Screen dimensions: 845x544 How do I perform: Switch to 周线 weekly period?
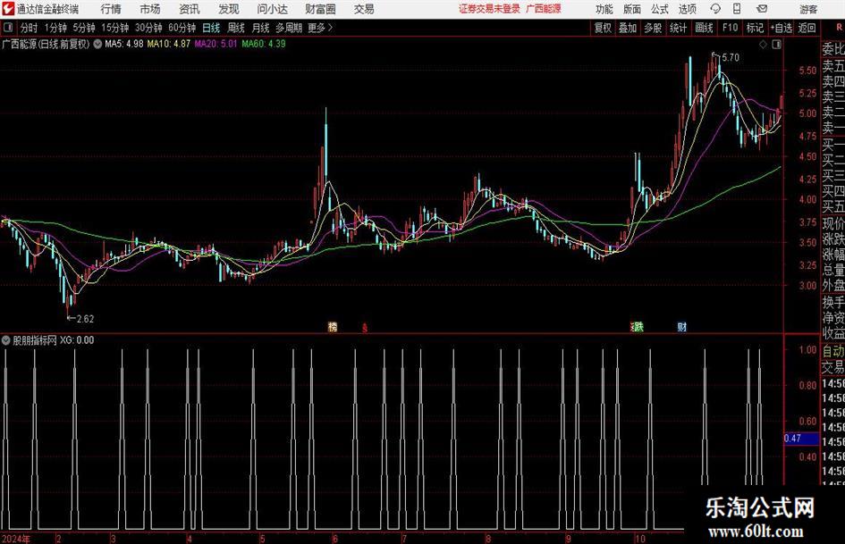point(236,28)
